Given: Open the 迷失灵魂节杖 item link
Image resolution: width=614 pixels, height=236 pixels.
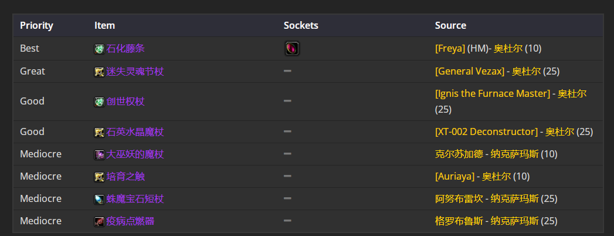Looking at the screenshot, I should 135,72.
